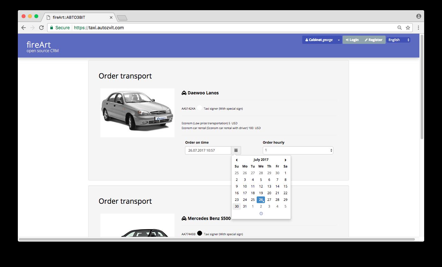Viewport: 442px width, 267px height.
Task: Open the zoom magnifier in address bar
Action: [x=400, y=28]
